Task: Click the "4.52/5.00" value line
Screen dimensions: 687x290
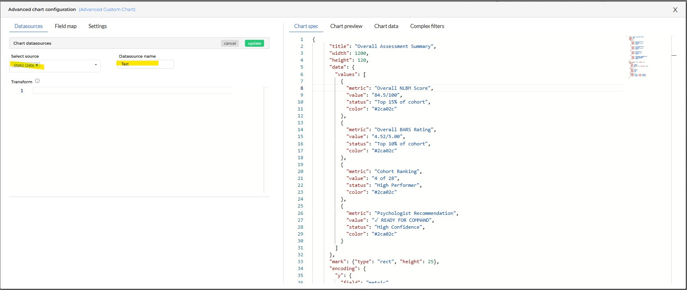Action: point(375,136)
